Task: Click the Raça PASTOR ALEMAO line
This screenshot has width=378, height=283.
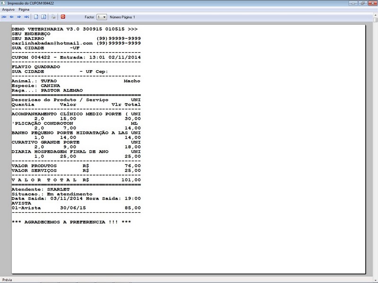Action: point(47,90)
